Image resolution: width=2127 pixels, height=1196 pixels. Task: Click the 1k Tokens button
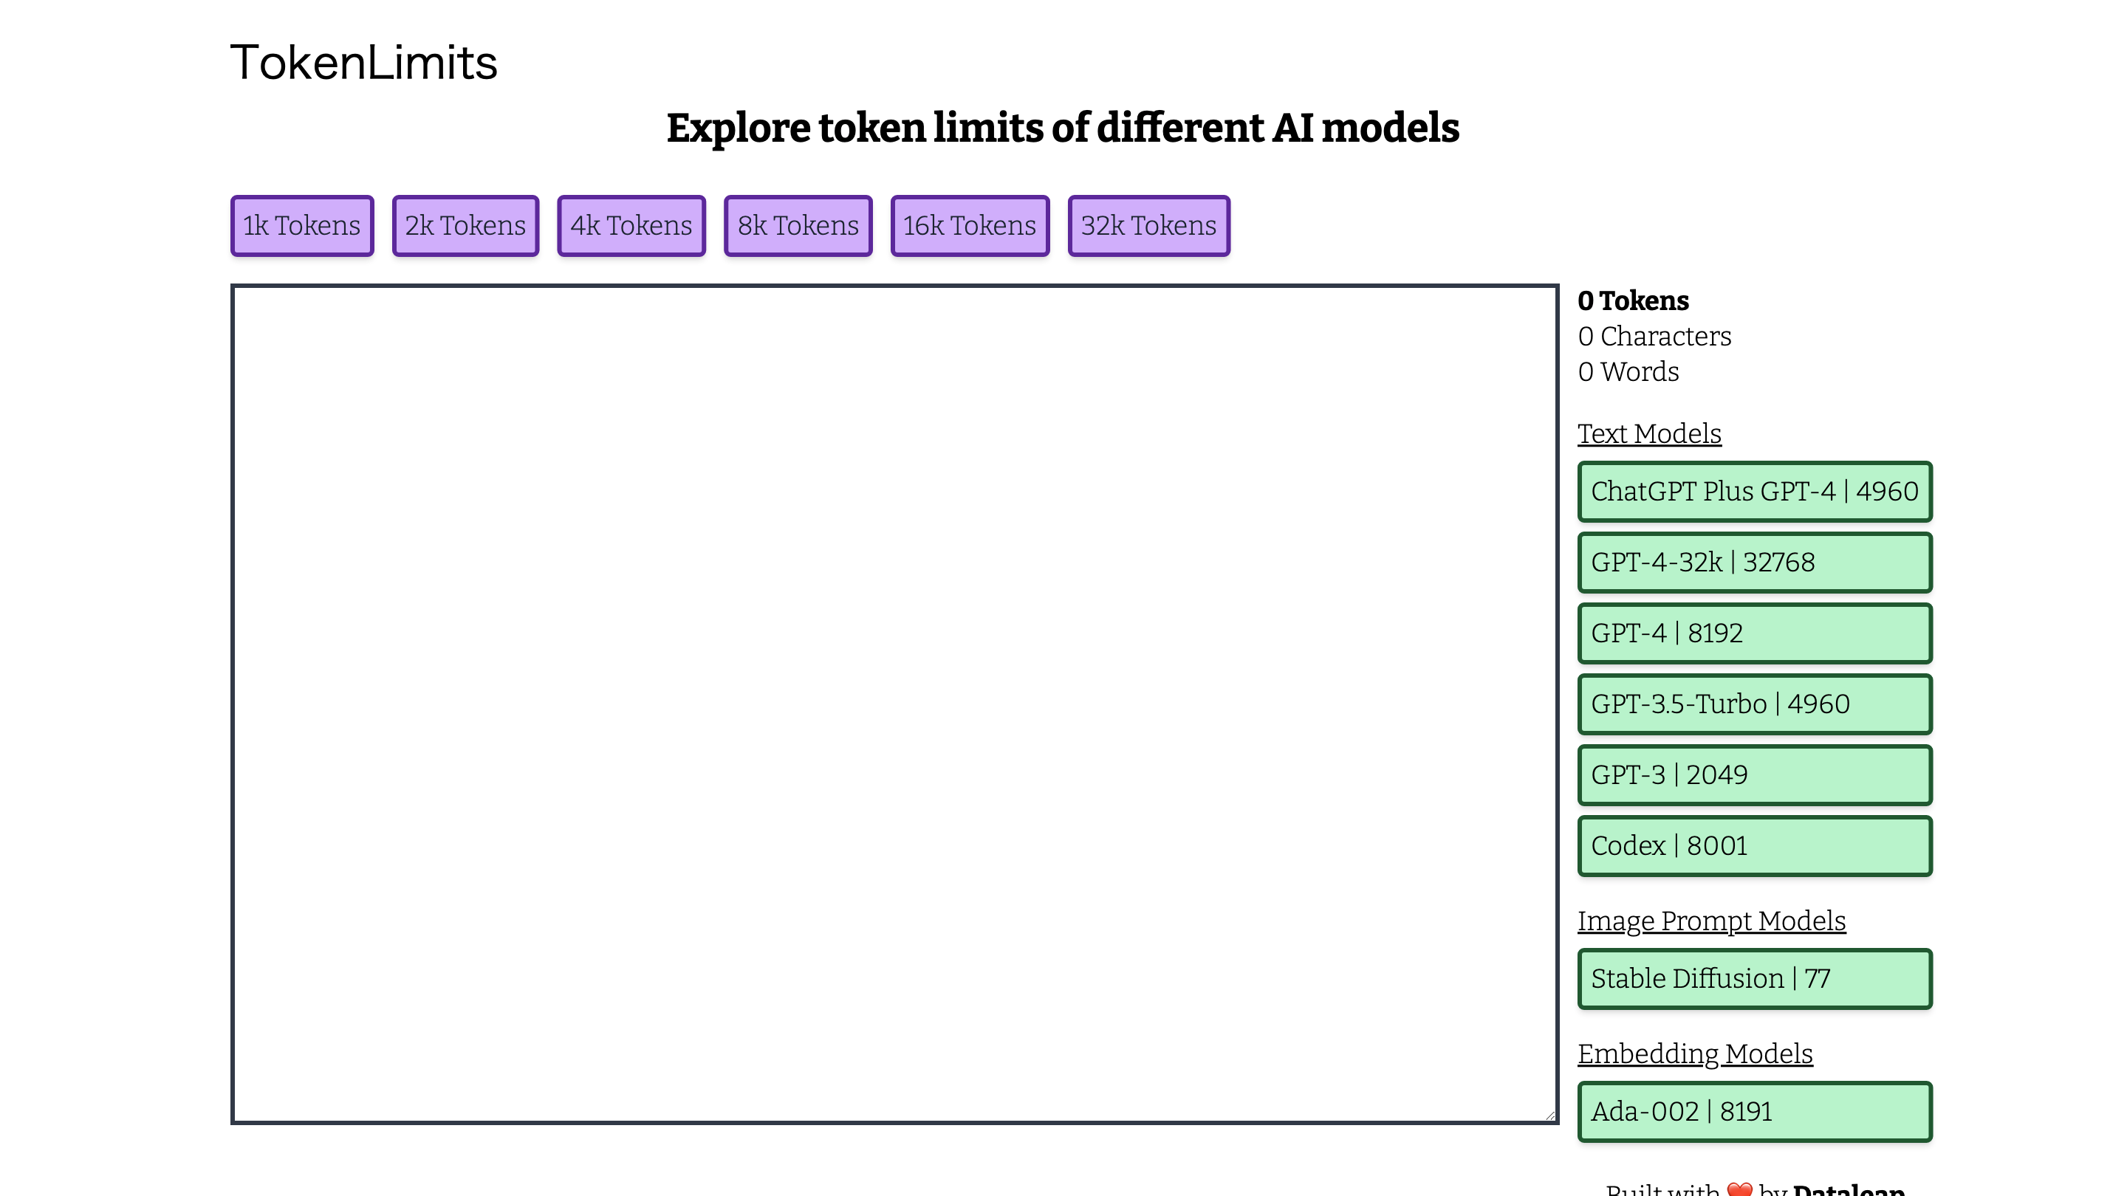[x=301, y=224]
